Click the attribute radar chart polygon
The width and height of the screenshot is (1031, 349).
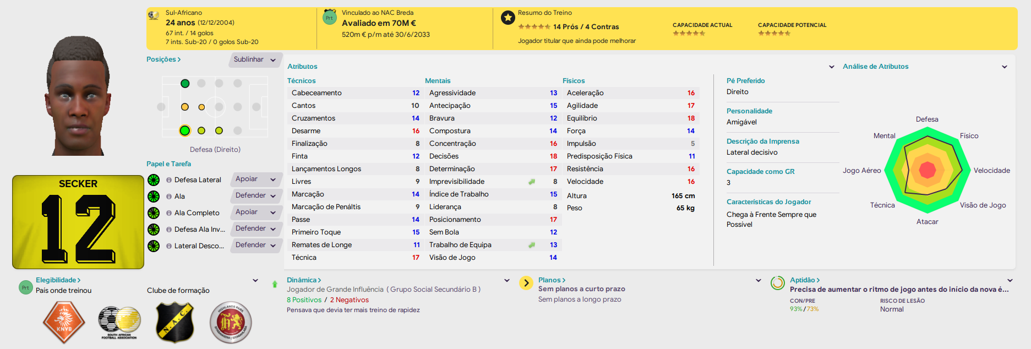928,170
